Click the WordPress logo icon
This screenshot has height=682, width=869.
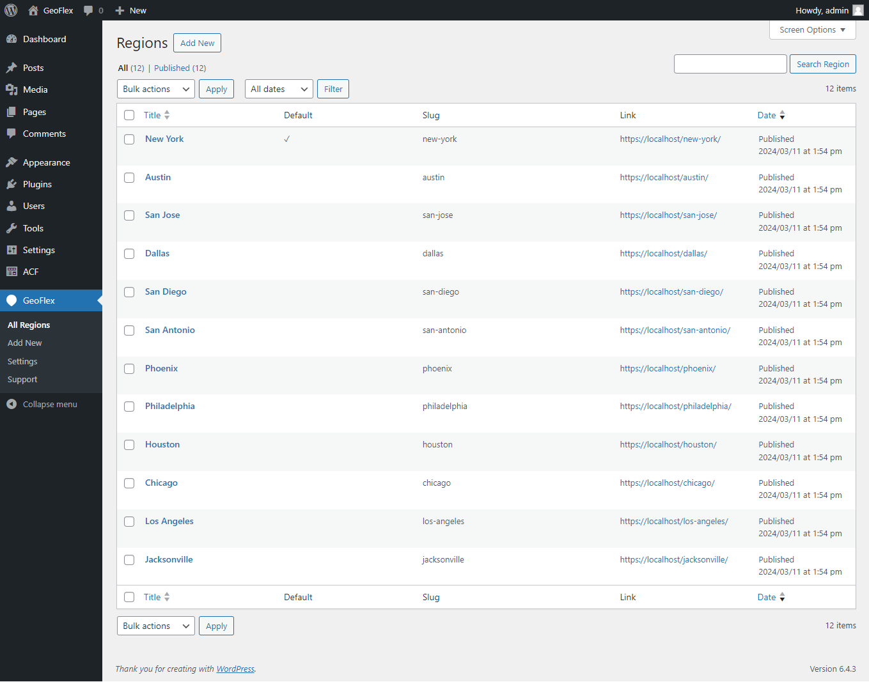pyautogui.click(x=11, y=10)
